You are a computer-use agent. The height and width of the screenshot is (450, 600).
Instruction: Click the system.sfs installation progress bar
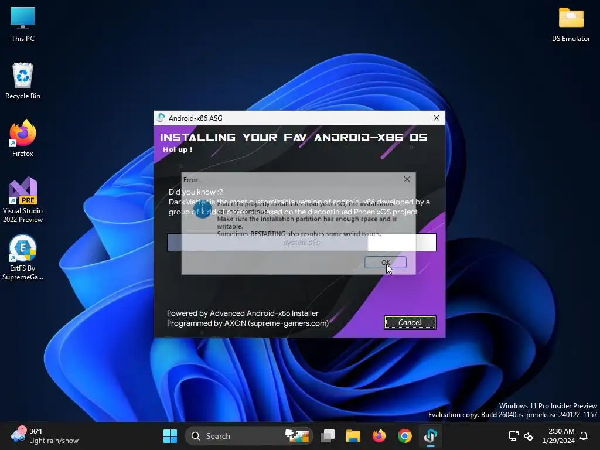point(302,242)
